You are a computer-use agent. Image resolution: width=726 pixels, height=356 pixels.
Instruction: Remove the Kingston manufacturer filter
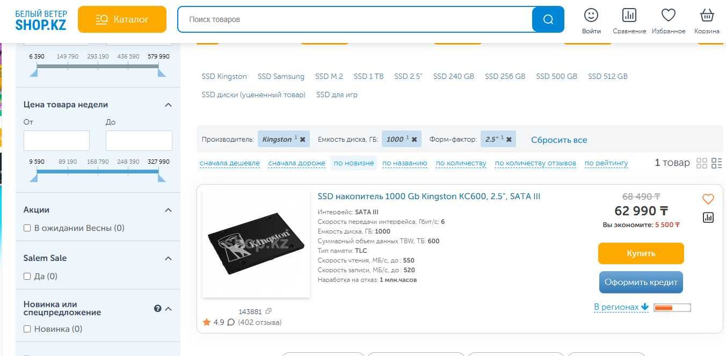click(302, 139)
